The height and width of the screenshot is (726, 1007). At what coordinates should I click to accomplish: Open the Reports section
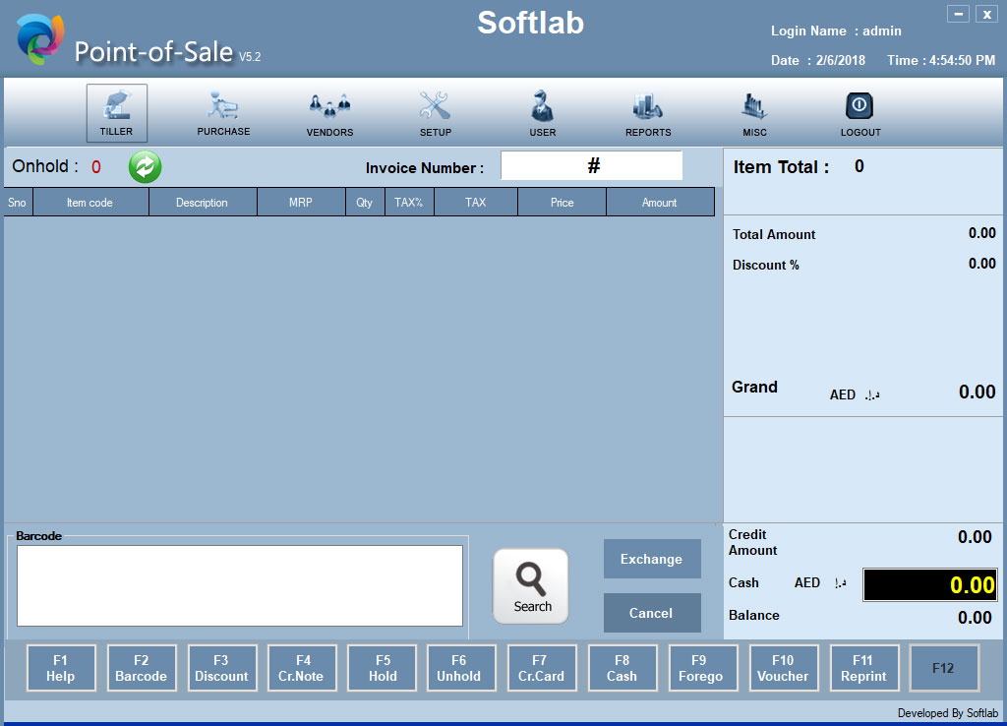point(648,112)
